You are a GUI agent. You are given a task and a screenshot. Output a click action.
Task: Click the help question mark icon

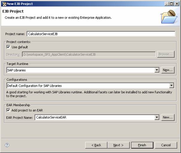7,145
